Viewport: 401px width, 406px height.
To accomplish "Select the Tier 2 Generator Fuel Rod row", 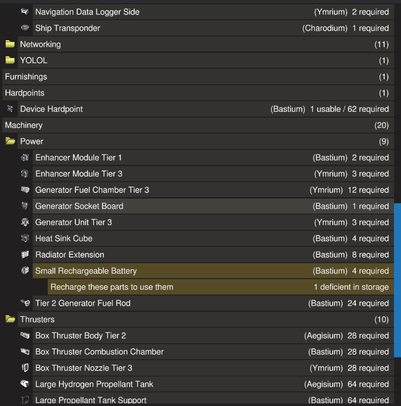I will pos(211,303).
